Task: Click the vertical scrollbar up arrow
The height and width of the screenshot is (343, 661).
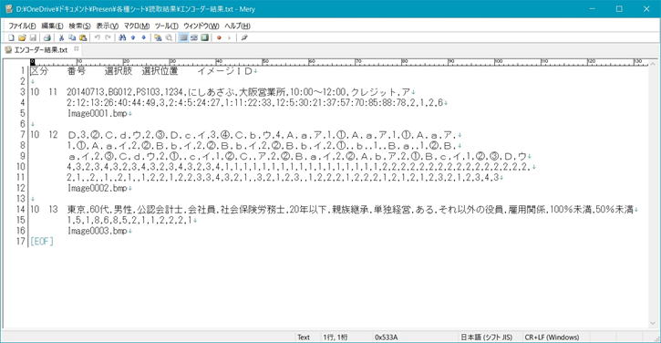Action: [653, 64]
